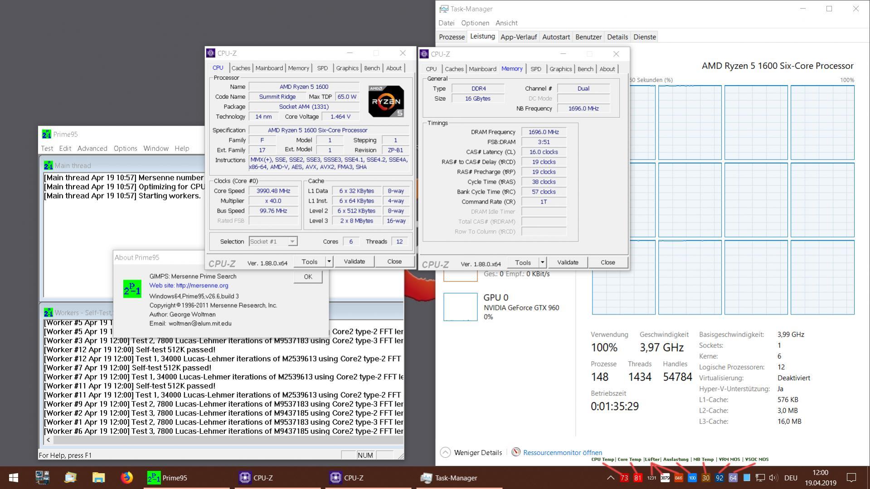Open the Ansicht menu in Task-Manager

506,23
